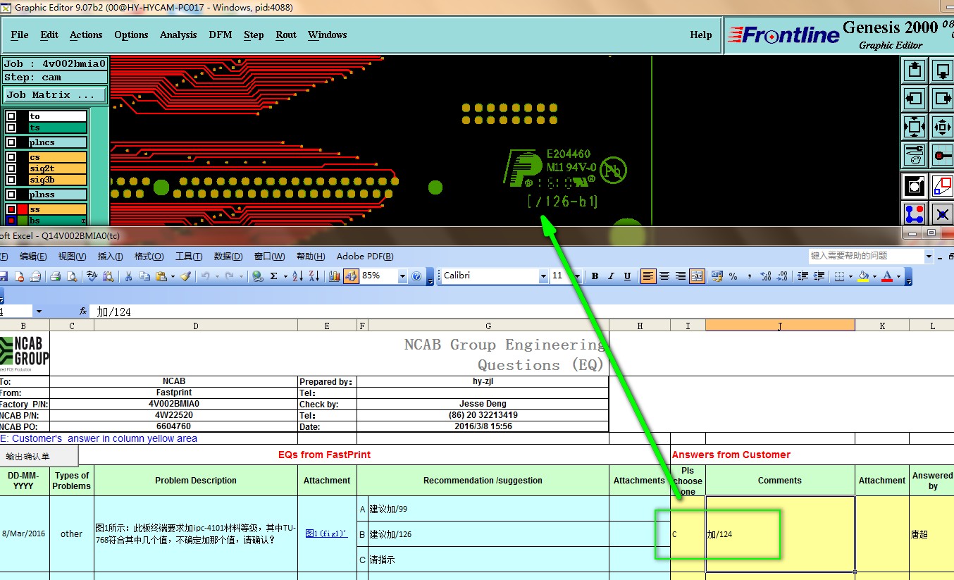Viewport: 954px width, 580px height.
Task: Click Merge and Center icon in Excel
Action: pos(697,276)
